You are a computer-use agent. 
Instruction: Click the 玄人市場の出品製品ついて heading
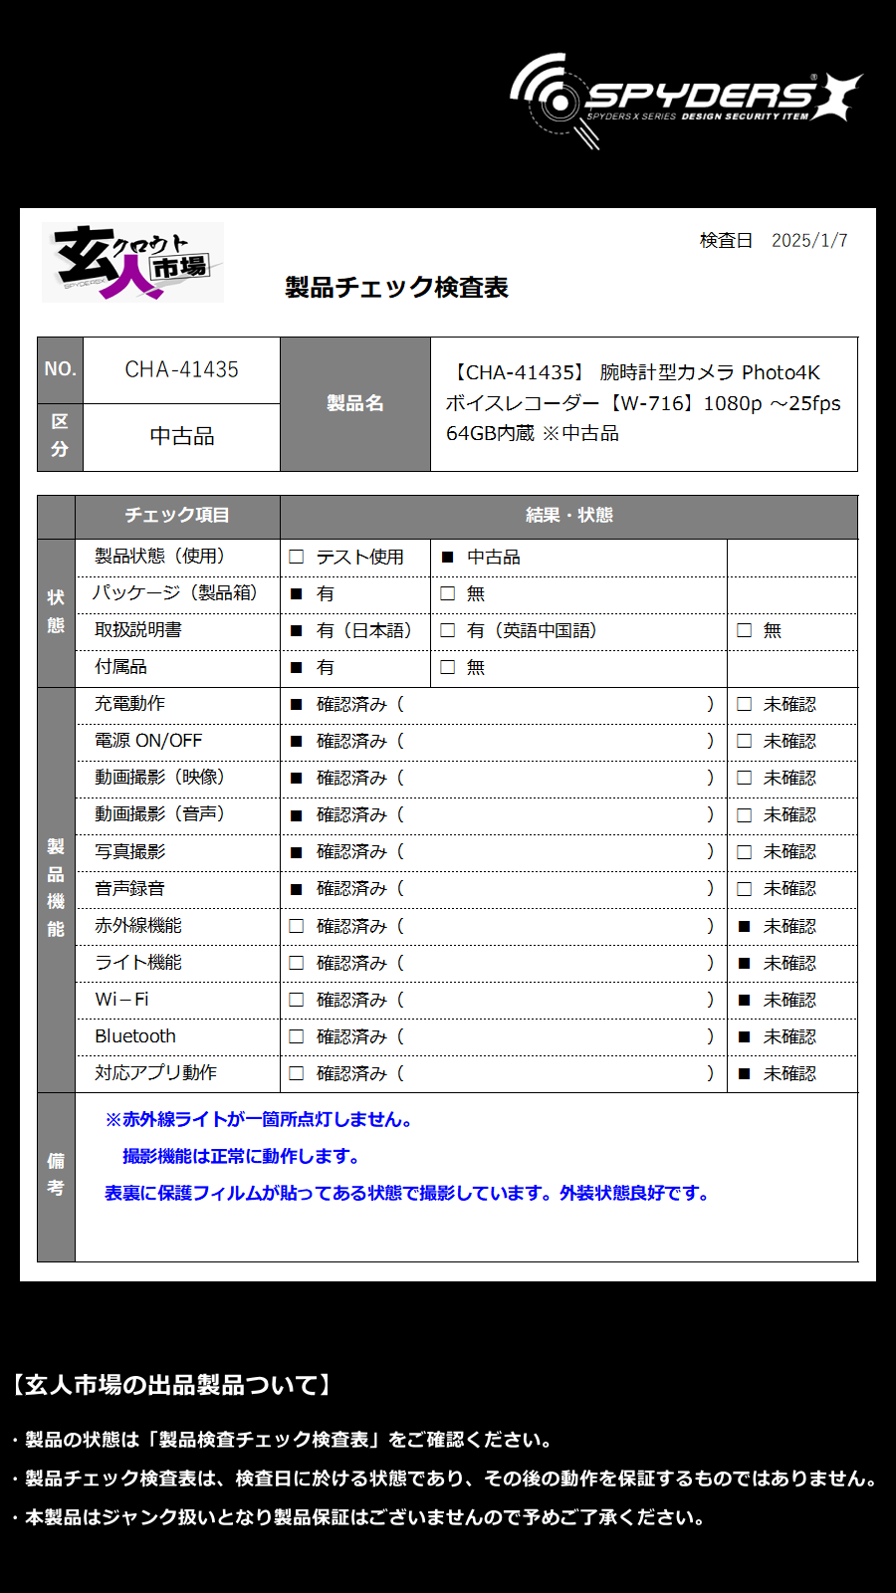(x=169, y=1385)
